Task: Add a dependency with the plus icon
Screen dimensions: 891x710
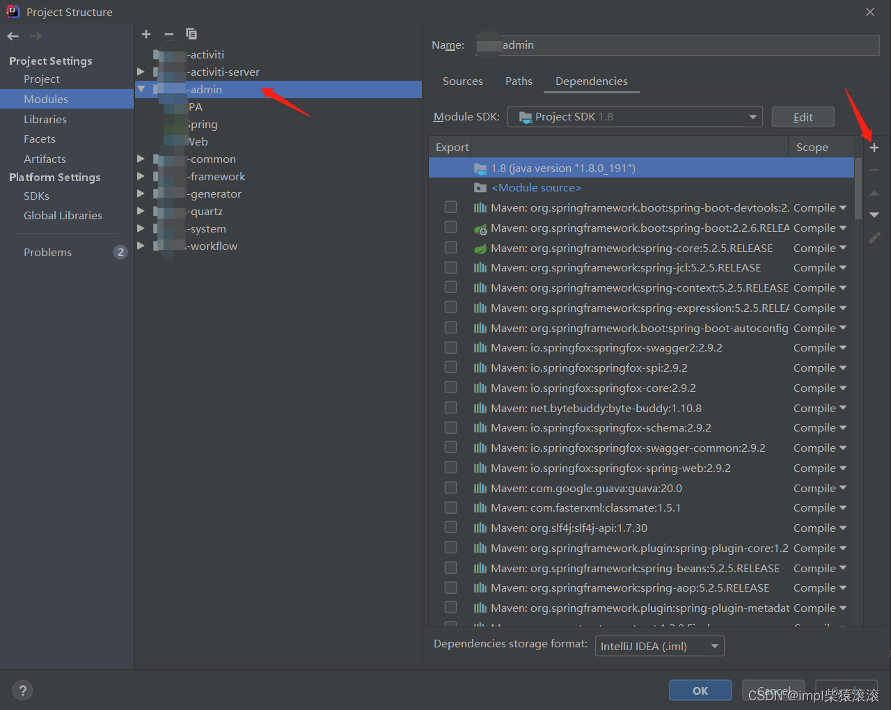Action: point(874,148)
